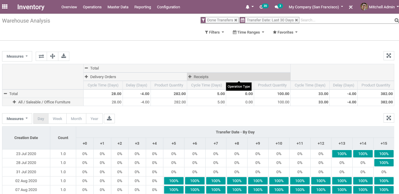Open conversations chat icon with badge 3

(x=278, y=7)
